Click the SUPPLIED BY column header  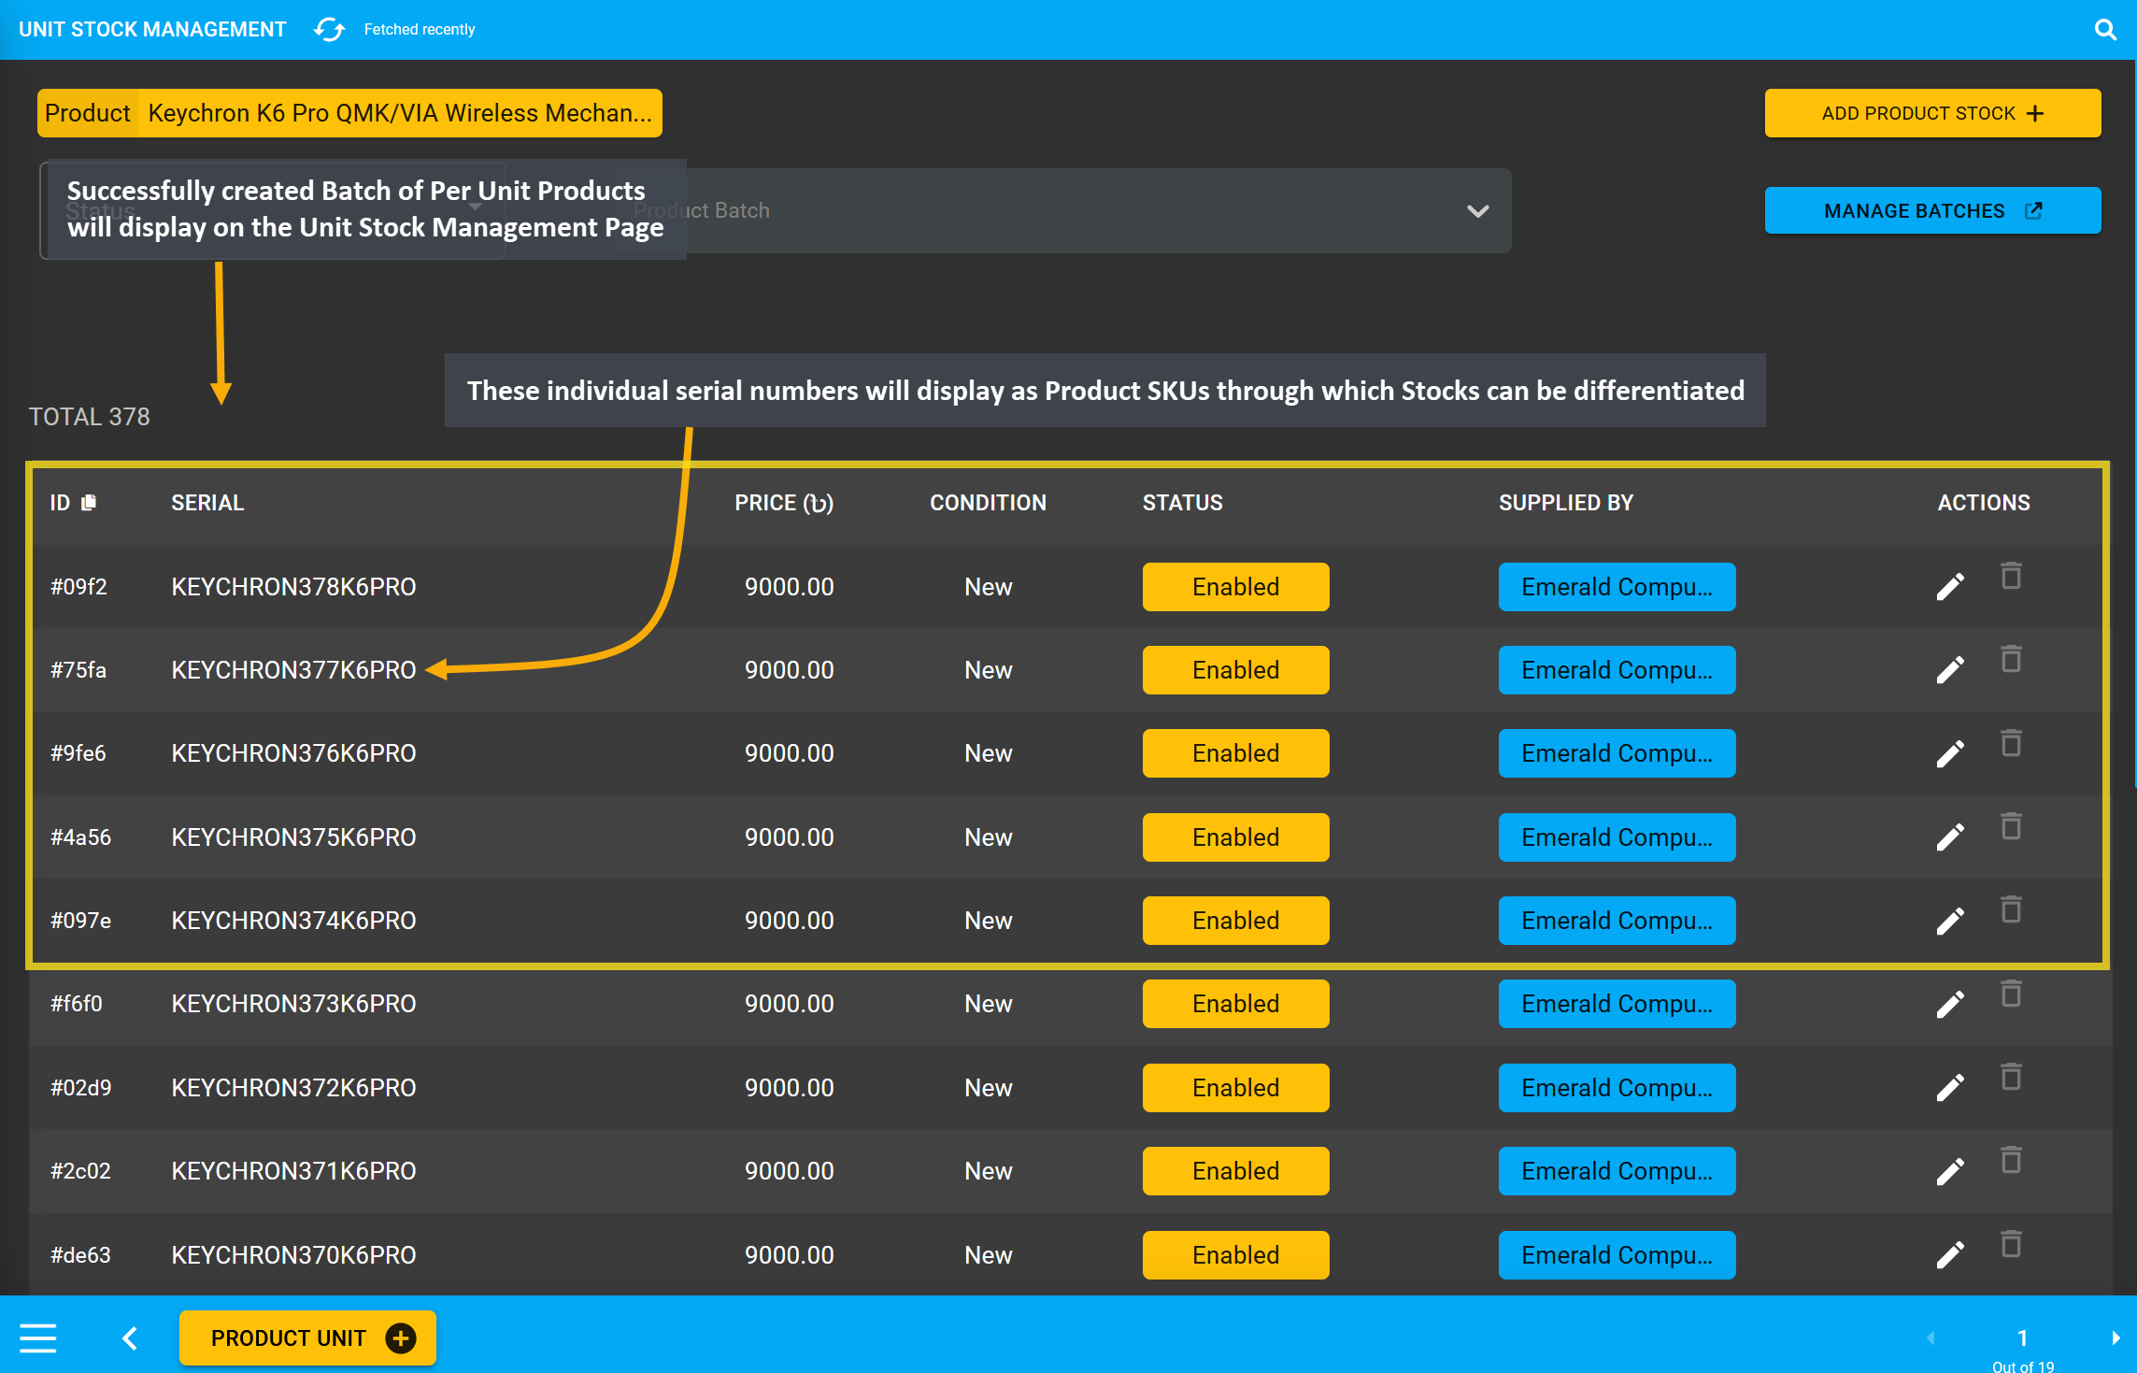tap(1566, 503)
